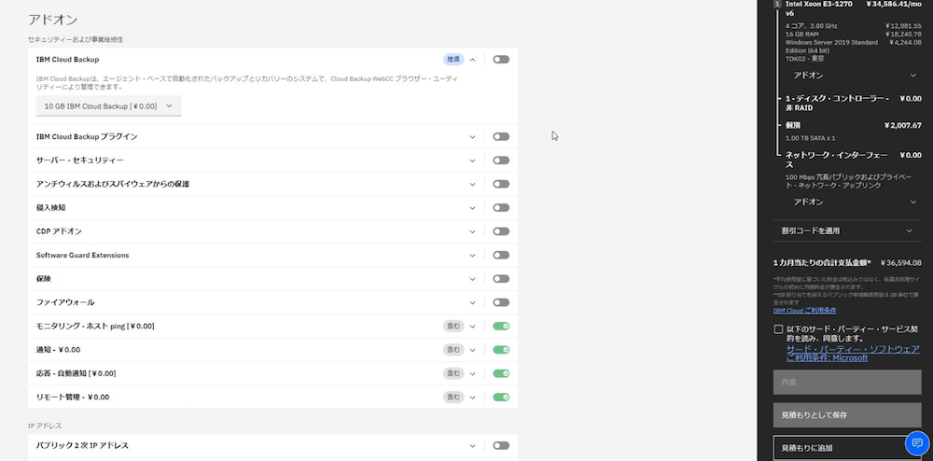Toggle the サーバー・セキュリティー switch on
This screenshot has height=461, width=933.
coord(501,161)
